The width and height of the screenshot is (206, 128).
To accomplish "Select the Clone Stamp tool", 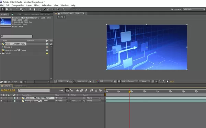I will tap(48, 9).
